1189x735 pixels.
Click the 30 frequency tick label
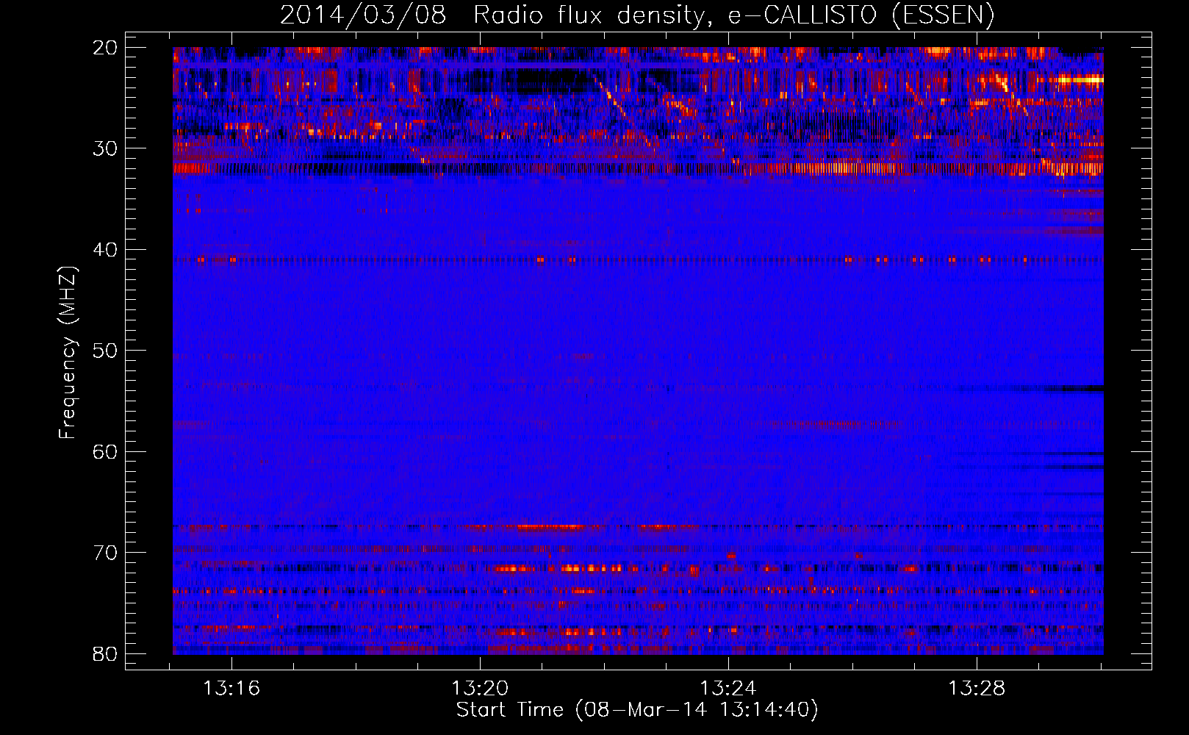(105, 148)
